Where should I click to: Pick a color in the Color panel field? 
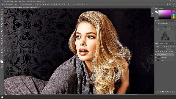[165, 14]
